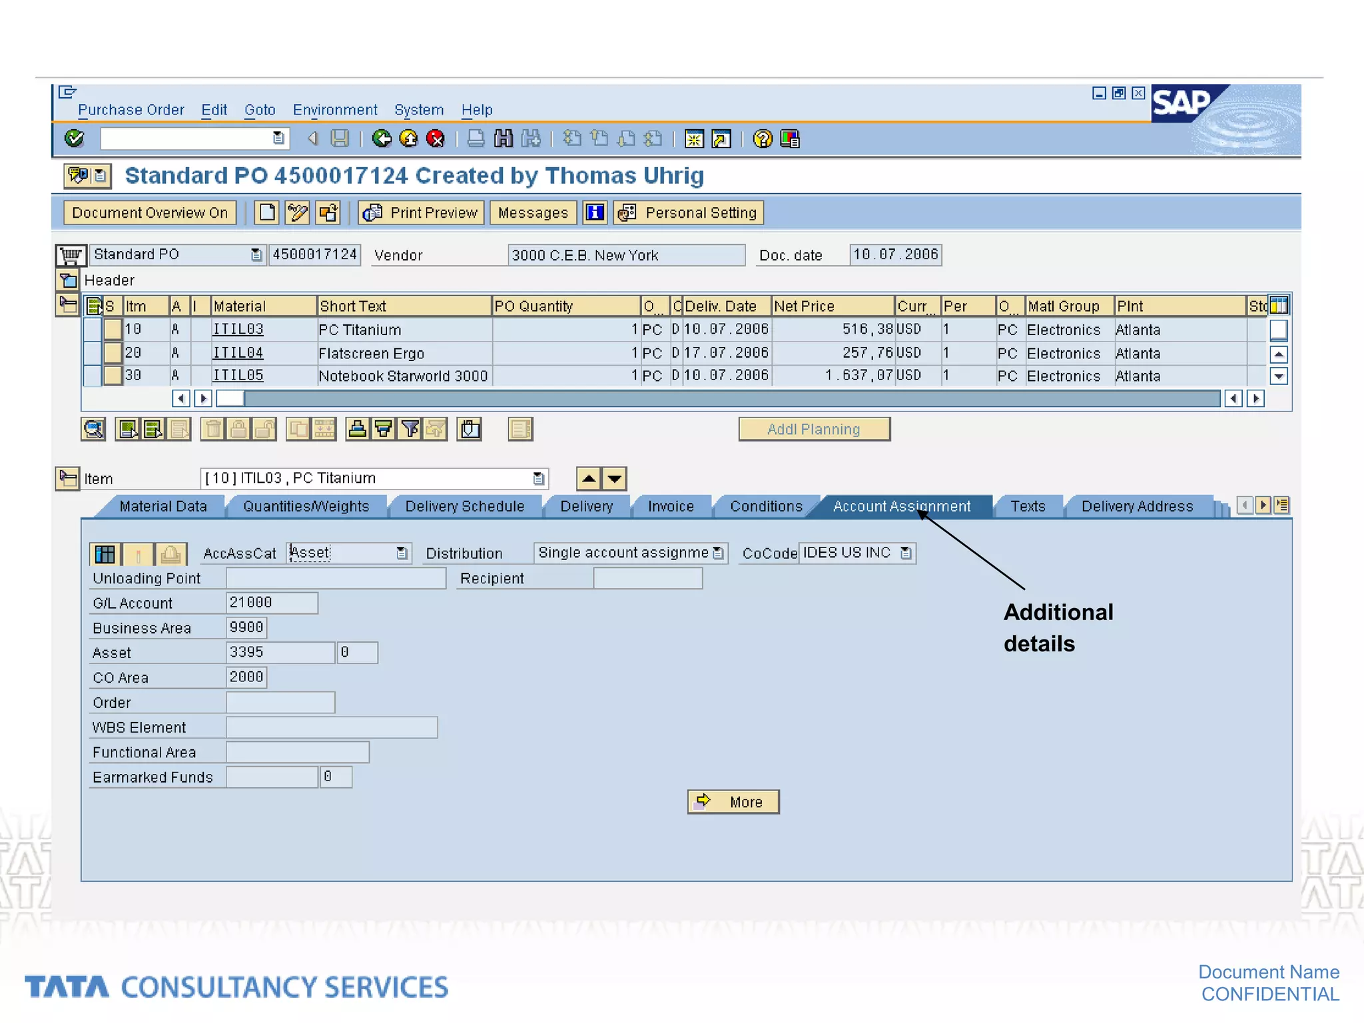Open material link ITIL05

pos(238,376)
